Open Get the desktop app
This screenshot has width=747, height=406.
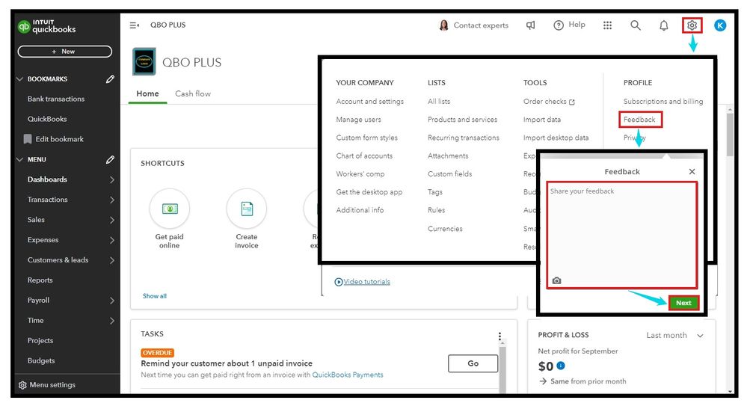[x=369, y=192]
